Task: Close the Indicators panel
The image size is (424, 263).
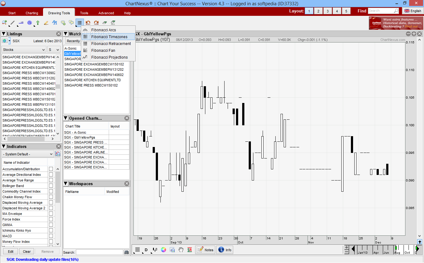Action: [x=59, y=146]
